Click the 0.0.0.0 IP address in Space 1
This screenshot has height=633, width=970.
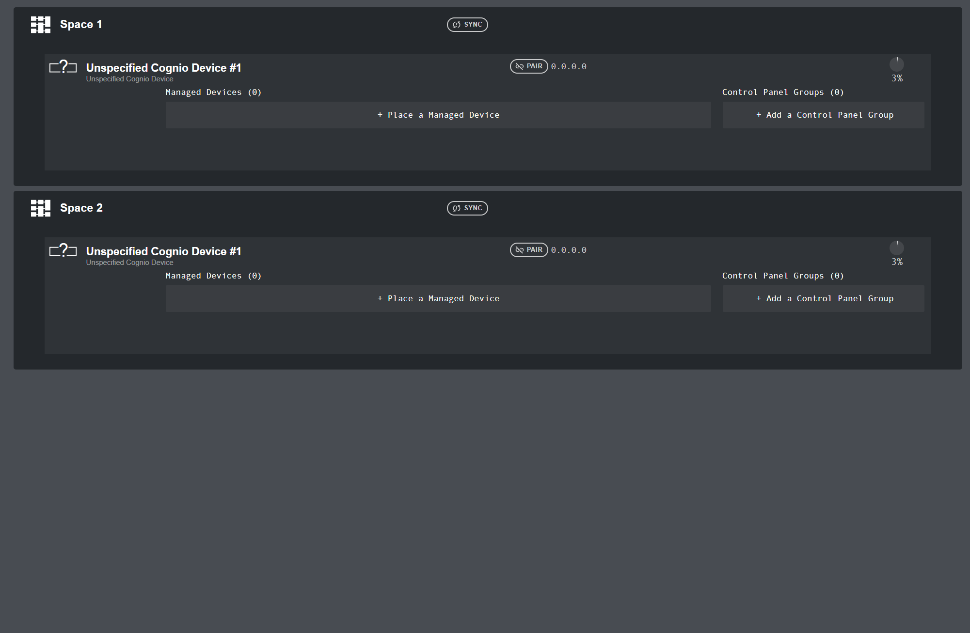click(569, 66)
